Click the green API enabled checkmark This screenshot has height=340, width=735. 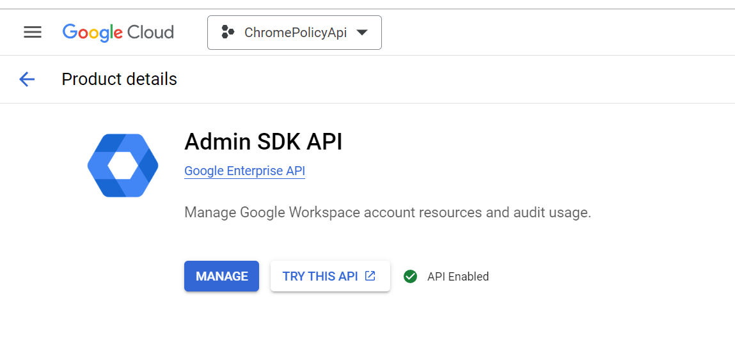coord(410,276)
